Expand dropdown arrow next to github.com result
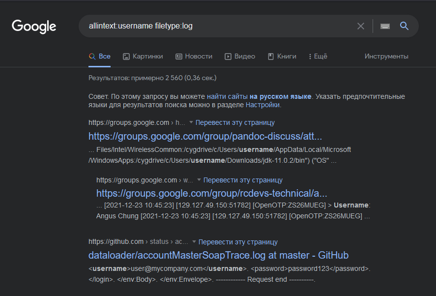The image size is (436, 296). tap(194, 242)
